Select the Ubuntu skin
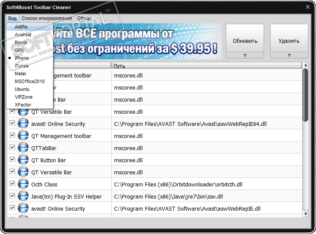The width and height of the screenshot is (316, 234). (29, 89)
